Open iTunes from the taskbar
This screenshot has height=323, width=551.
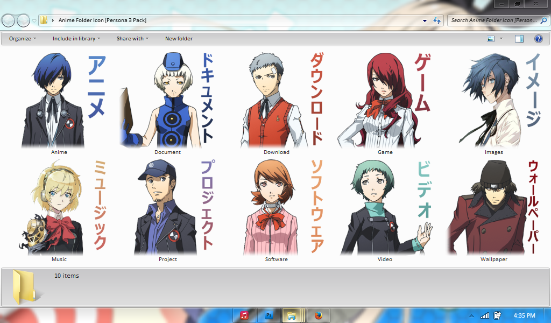pyautogui.click(x=244, y=315)
